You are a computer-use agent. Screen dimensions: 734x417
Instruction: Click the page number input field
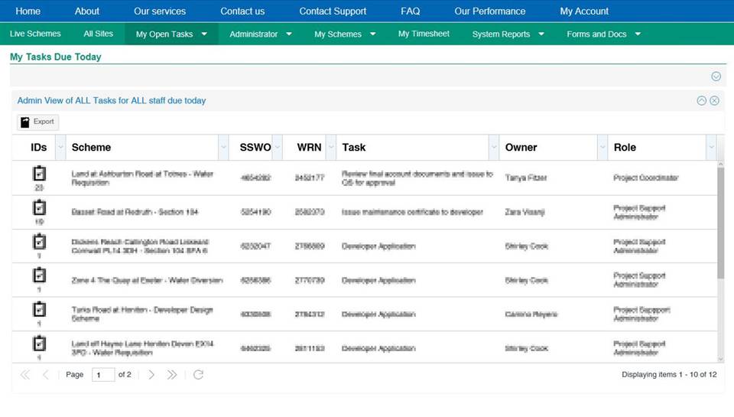[102, 375]
